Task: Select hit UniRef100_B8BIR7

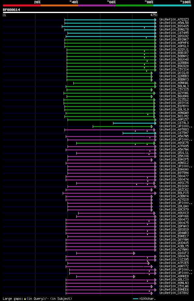Action: (x=174, y=53)
